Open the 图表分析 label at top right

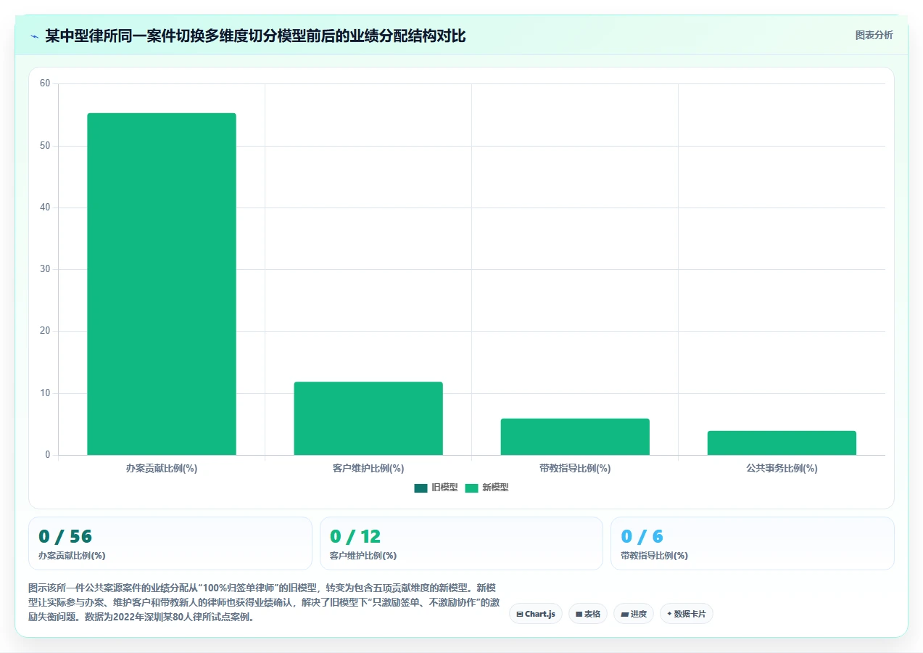click(x=874, y=35)
